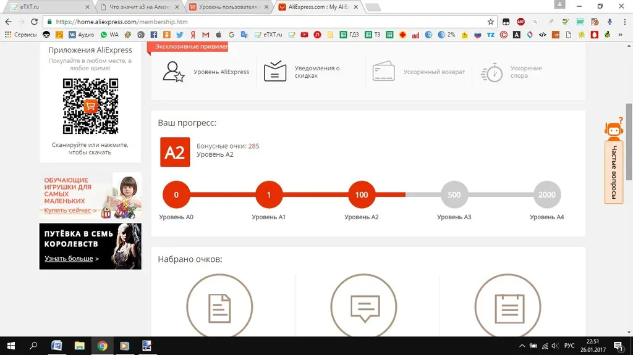The width and height of the screenshot is (633, 355).
Task: Click the Chrome taskbar icon
Action: (102, 346)
